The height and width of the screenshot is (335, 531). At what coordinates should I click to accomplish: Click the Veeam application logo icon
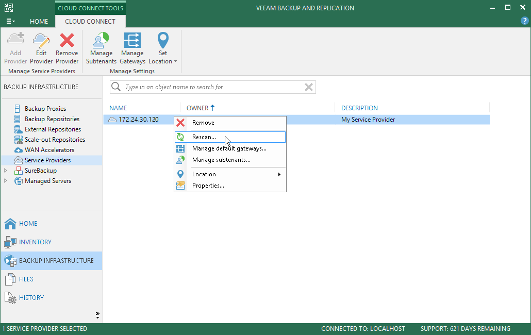click(9, 7)
